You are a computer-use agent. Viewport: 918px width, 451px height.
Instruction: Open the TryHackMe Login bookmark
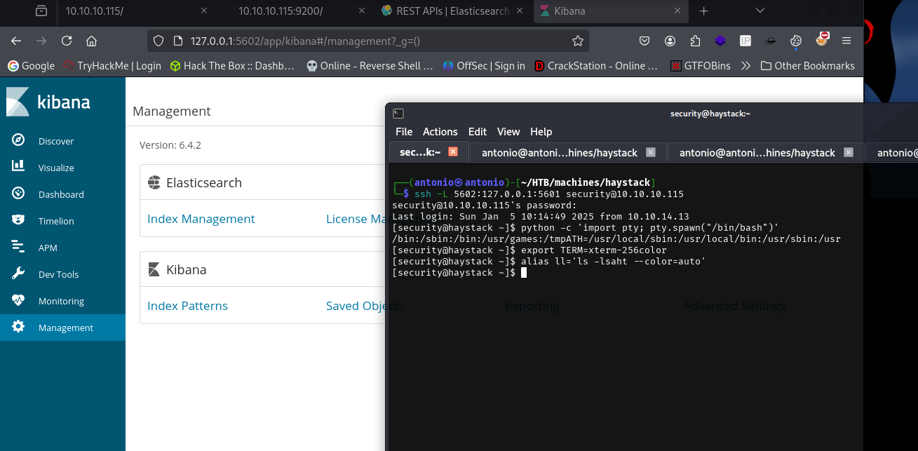[112, 66]
